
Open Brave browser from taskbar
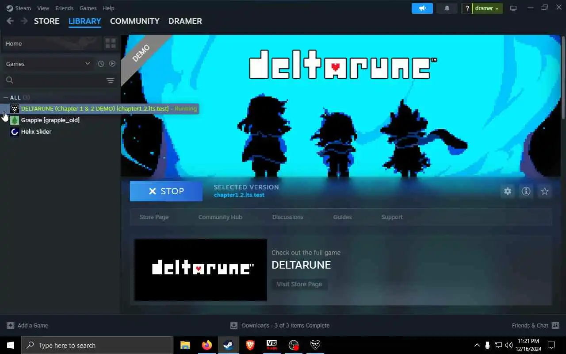click(250, 345)
